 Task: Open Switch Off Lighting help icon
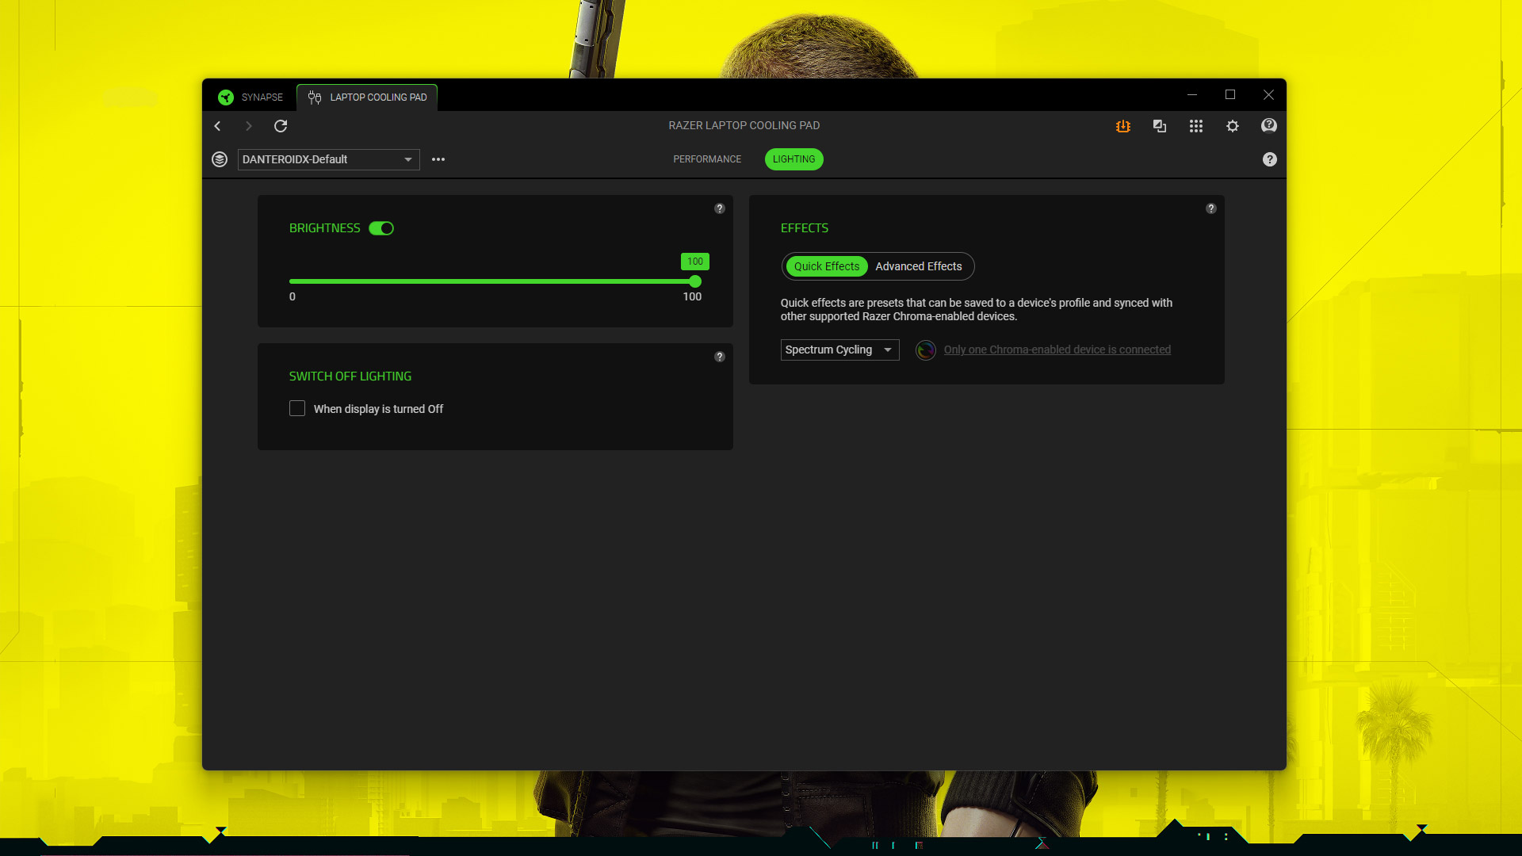click(x=720, y=357)
